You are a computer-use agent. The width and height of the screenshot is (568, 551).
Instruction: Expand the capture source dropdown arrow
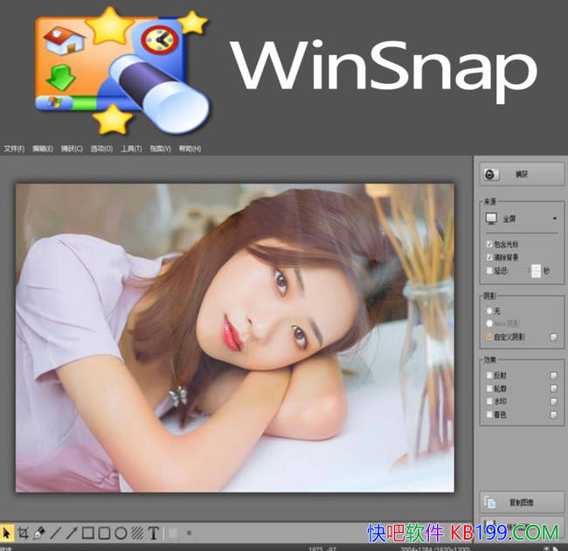554,219
